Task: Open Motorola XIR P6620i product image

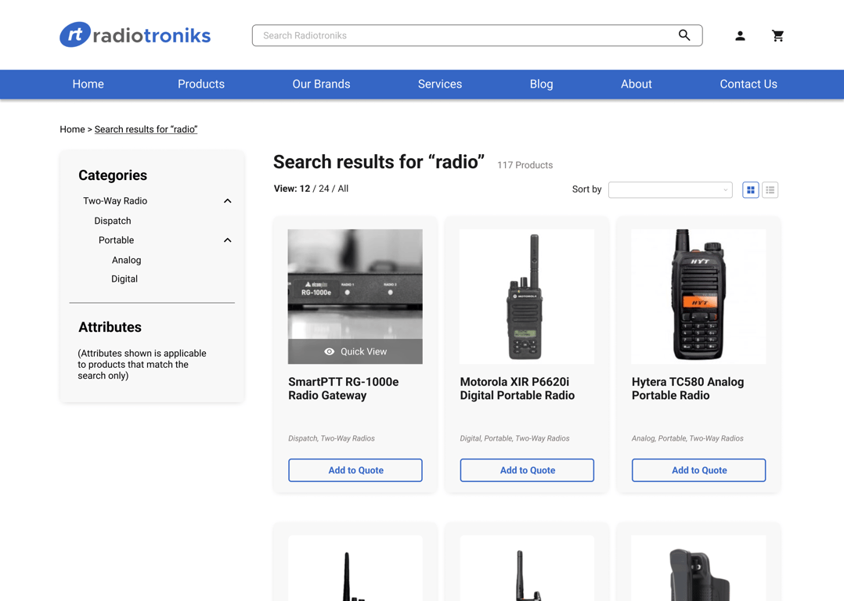Action: coord(527,297)
